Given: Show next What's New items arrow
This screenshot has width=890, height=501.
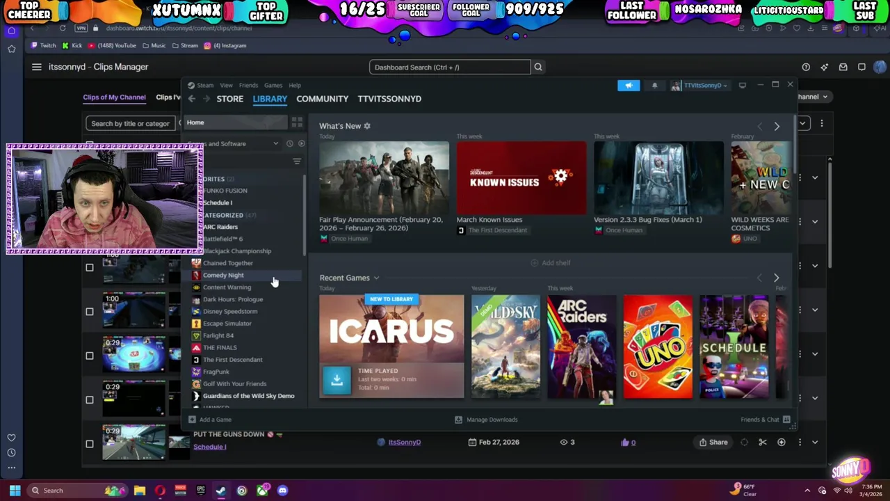Looking at the screenshot, I should pyautogui.click(x=777, y=127).
